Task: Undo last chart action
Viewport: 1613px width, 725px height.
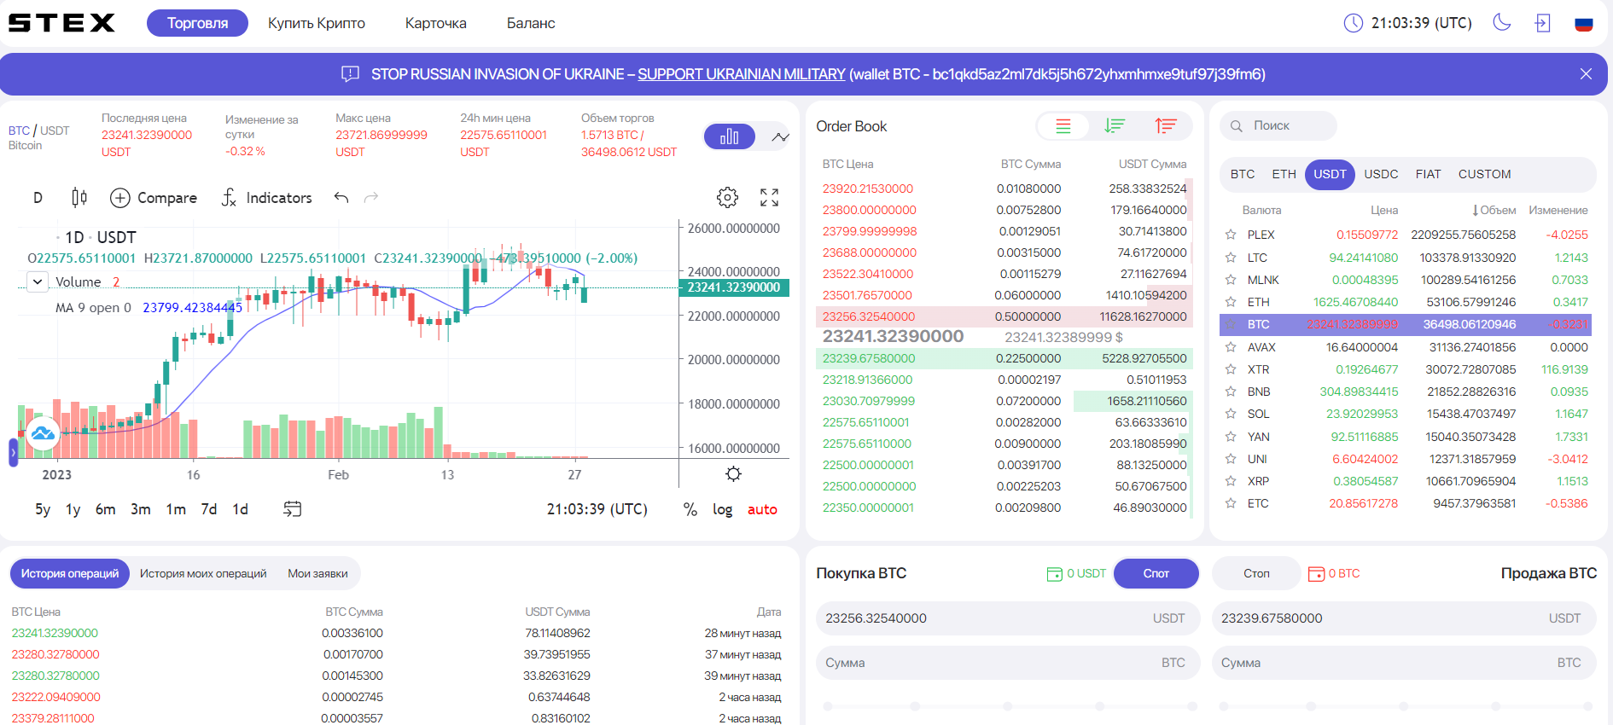Action: click(341, 198)
